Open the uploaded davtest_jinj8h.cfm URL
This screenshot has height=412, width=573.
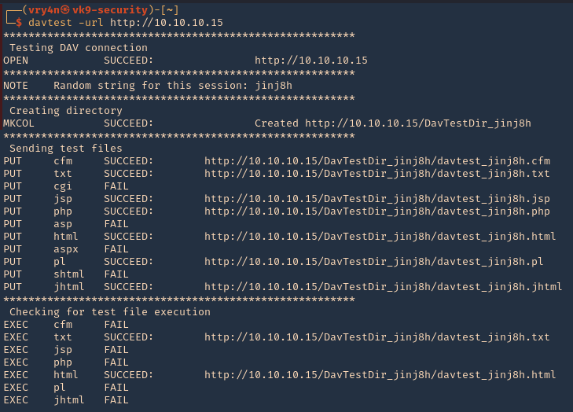point(377,161)
